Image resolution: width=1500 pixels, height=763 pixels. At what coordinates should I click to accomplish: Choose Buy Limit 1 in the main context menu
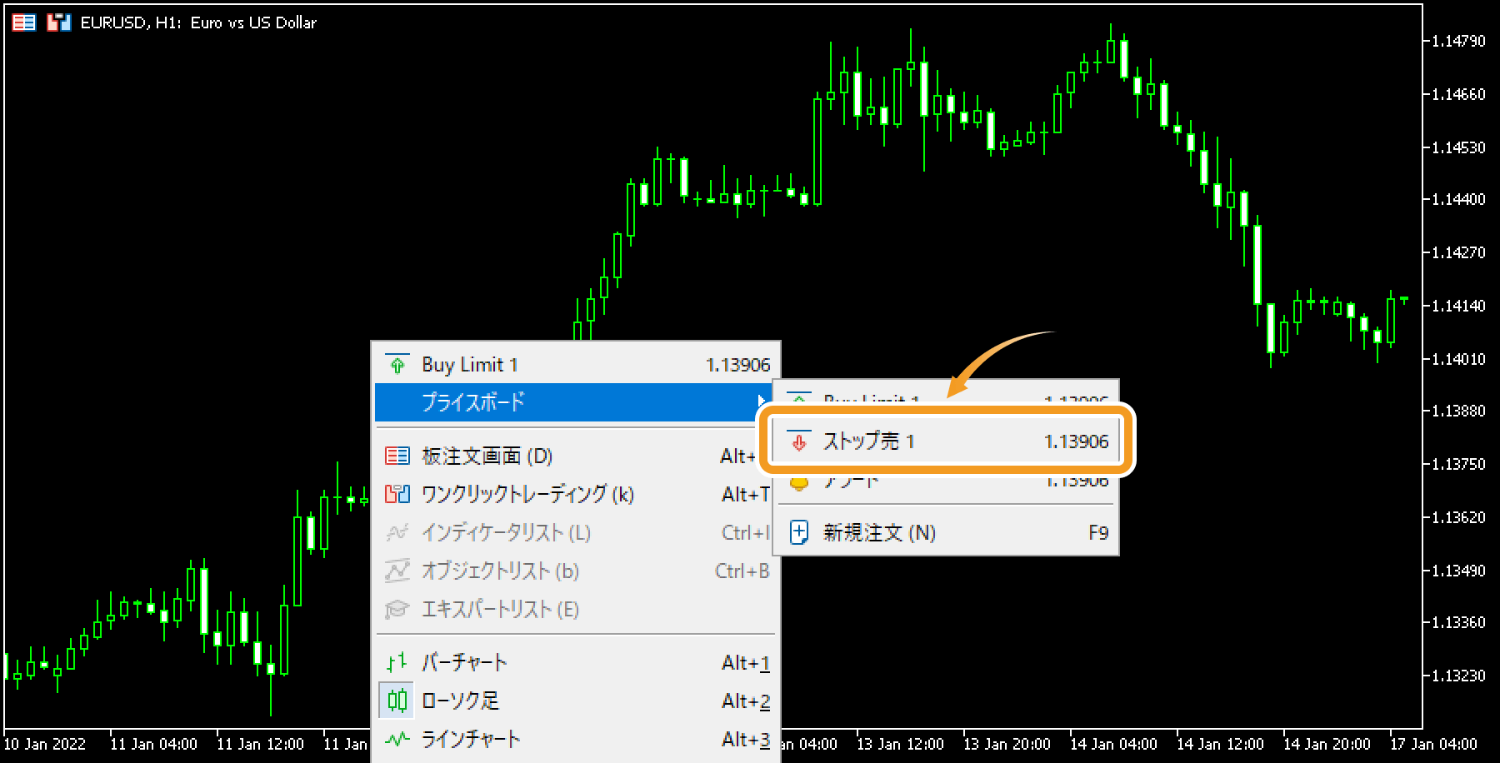click(576, 364)
